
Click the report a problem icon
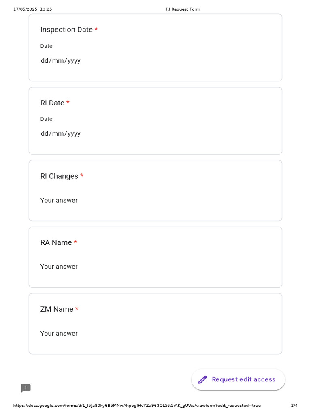pos(26,388)
